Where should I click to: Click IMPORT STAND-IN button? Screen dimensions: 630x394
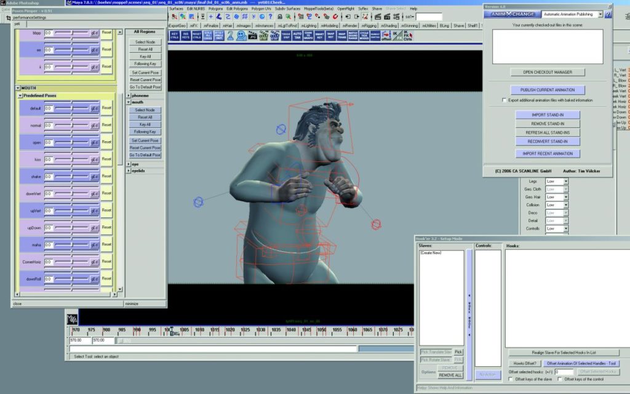click(x=547, y=115)
